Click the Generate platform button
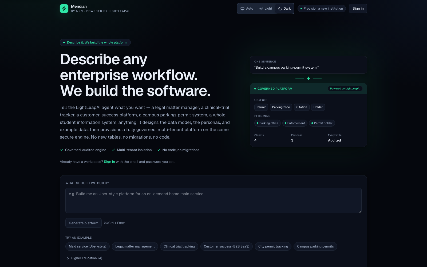Viewport: 427px width, 267px height. click(84, 223)
